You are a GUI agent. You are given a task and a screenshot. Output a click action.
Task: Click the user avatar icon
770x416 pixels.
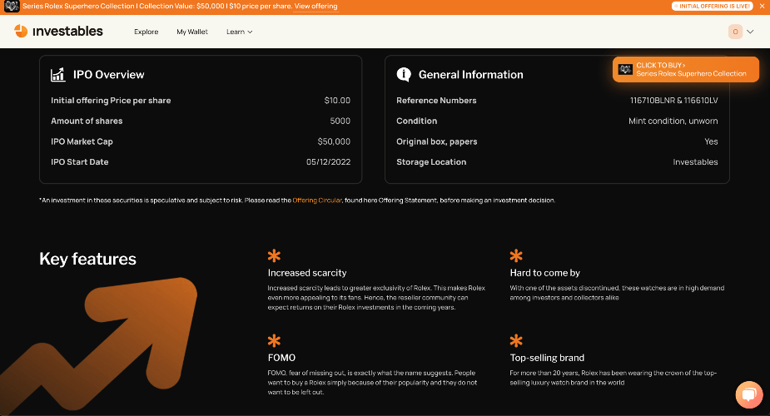(x=735, y=32)
